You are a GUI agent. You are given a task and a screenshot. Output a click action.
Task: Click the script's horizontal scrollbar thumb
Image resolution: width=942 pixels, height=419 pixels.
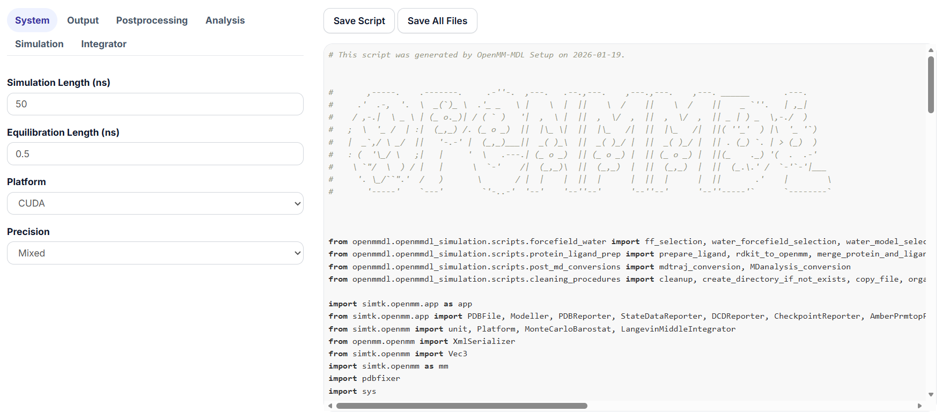461,406
